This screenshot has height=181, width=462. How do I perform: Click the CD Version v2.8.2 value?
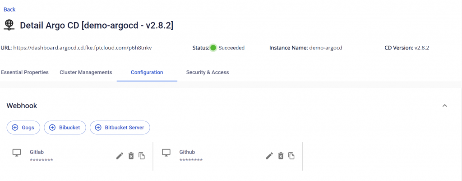[x=422, y=48]
